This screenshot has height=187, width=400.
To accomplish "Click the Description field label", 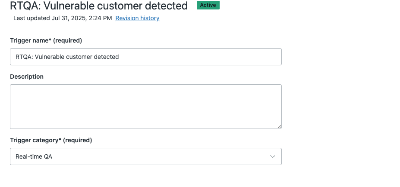I will (x=27, y=77).
